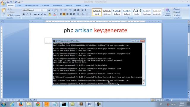
Task: Shrink font size with small A icon
Action: click(x=52, y=10)
